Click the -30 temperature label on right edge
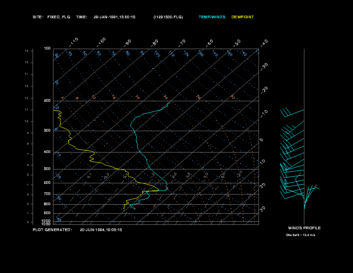Viewport: 353px width, 273px height. [264, 67]
